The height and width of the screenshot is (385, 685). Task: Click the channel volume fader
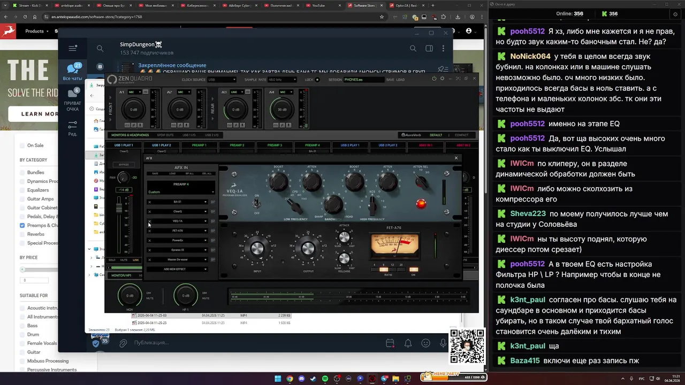point(119,207)
